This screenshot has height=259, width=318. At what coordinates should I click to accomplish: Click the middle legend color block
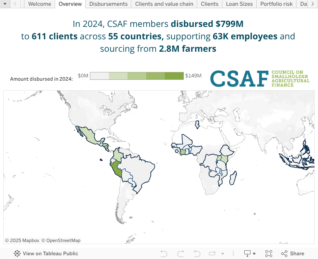137,76
